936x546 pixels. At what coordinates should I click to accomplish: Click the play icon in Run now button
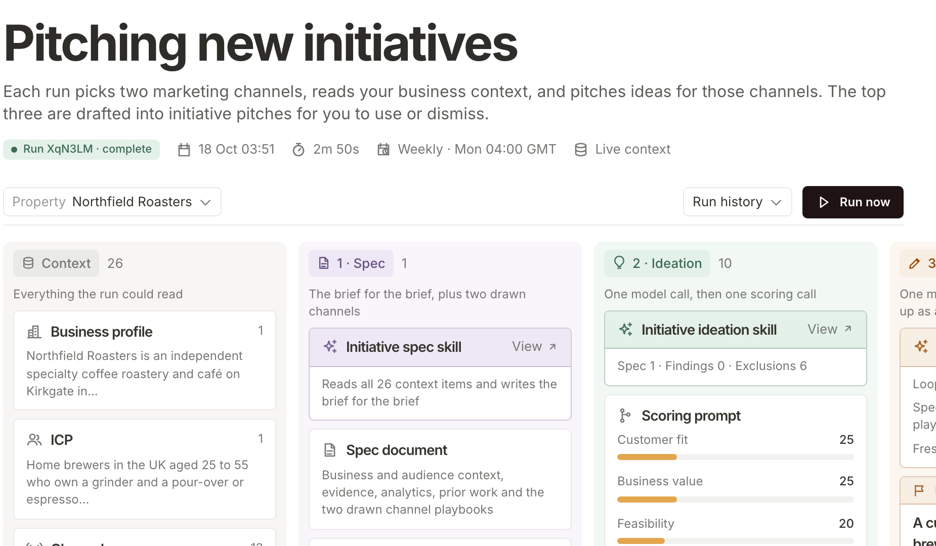coord(824,202)
